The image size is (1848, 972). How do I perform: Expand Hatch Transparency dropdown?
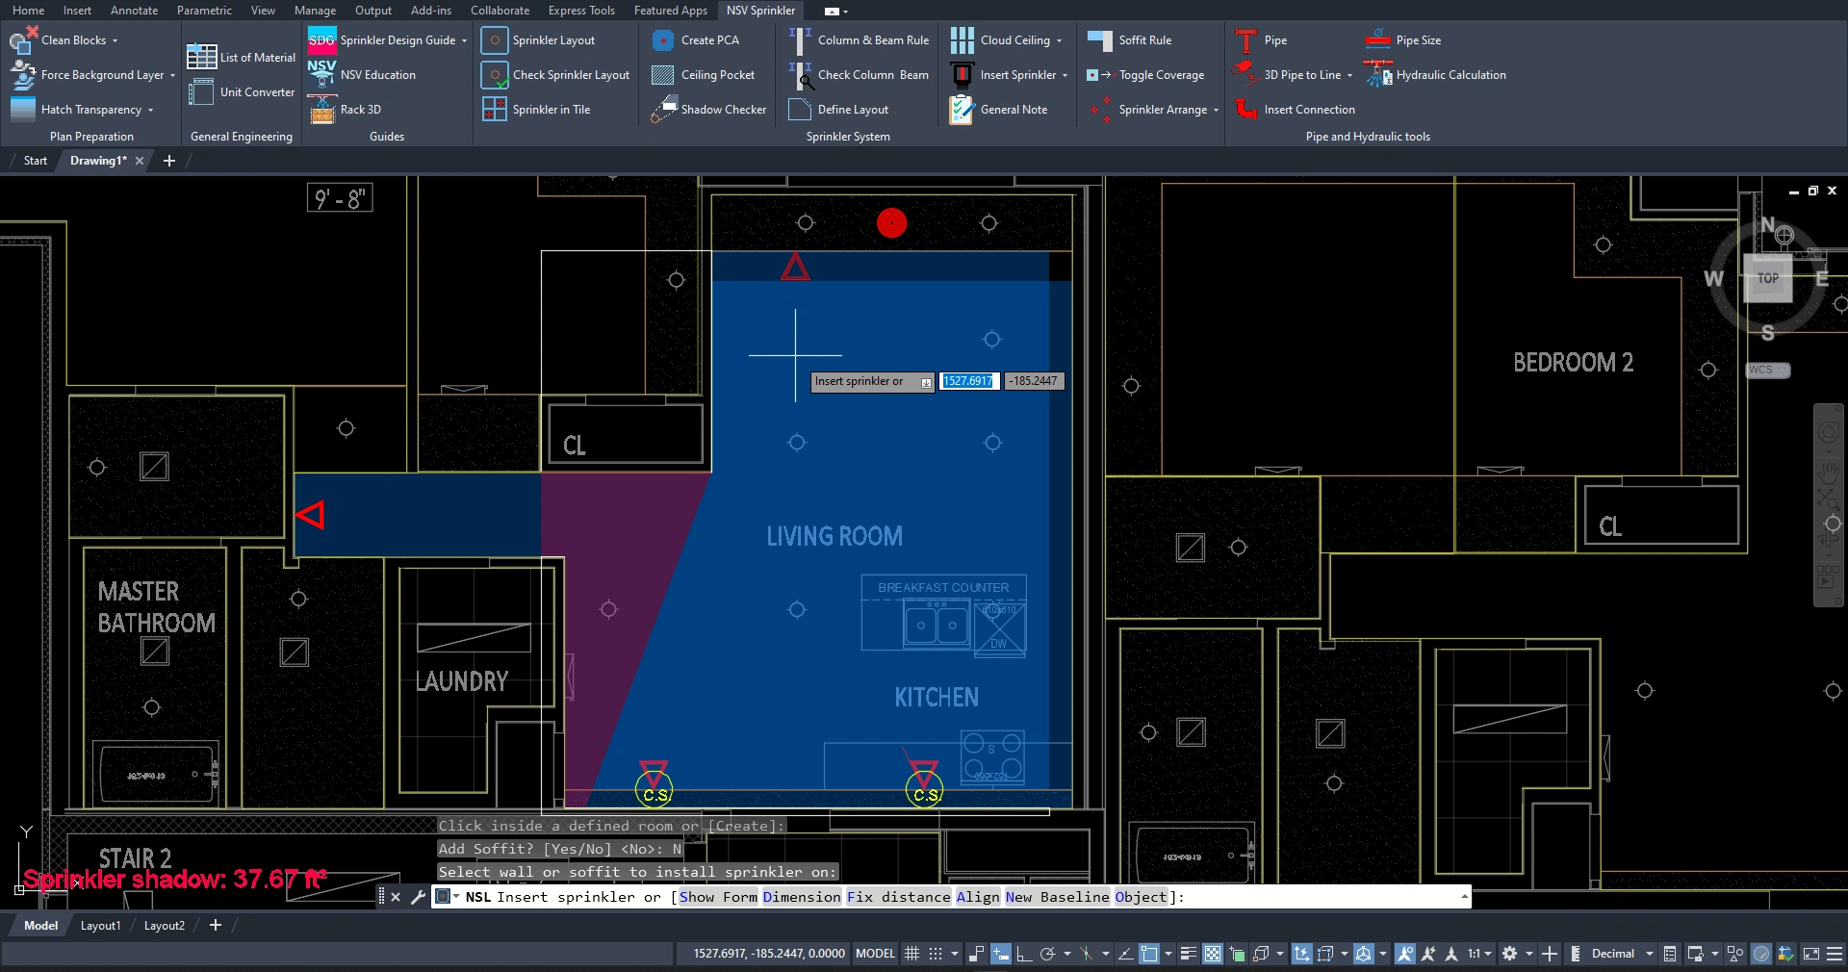pyautogui.click(x=151, y=111)
